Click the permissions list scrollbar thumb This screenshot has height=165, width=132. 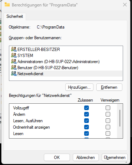pos(120,118)
